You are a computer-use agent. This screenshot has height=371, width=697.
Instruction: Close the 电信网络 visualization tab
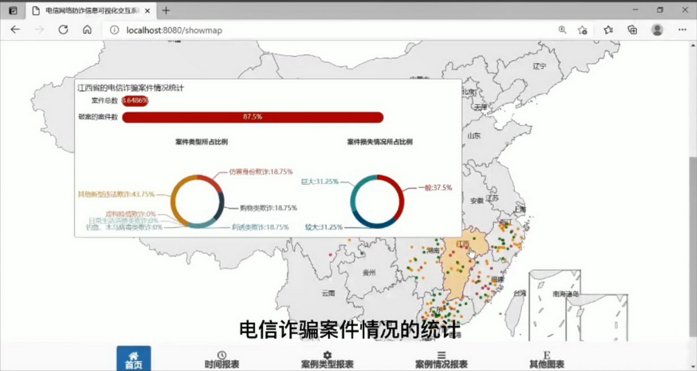point(148,11)
